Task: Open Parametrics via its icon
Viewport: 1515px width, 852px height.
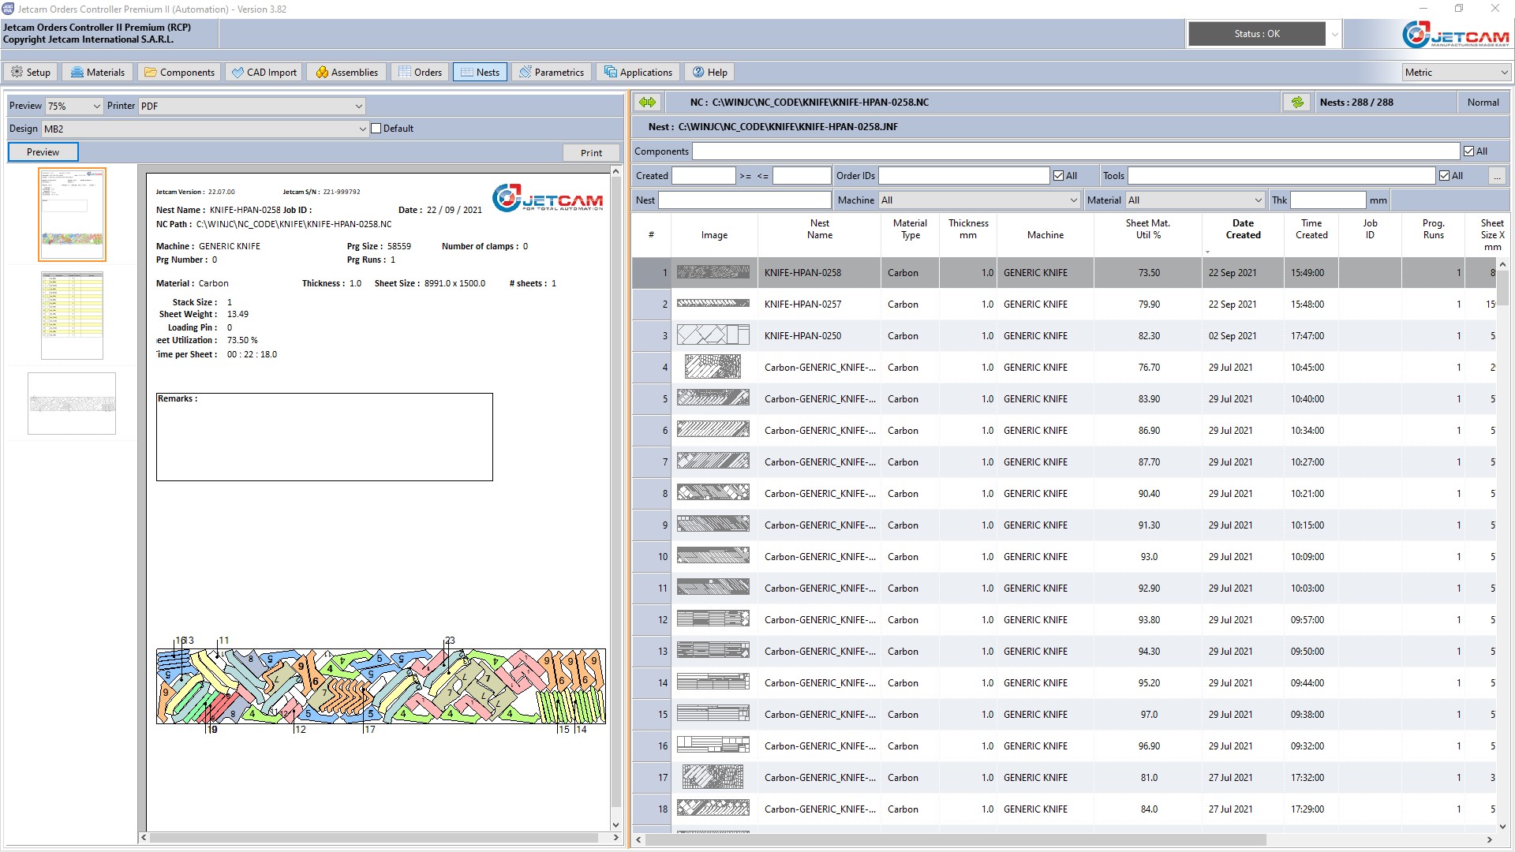Action: click(x=526, y=73)
